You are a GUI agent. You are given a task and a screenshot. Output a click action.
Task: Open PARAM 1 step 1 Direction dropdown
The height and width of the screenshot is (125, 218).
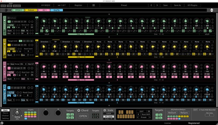point(45,42)
